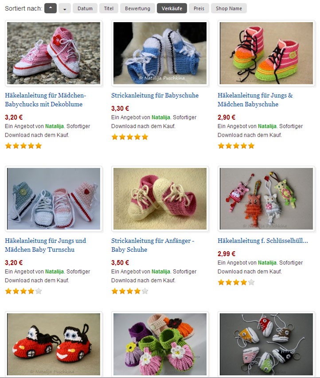Click star rating under Mädchen-Babychucks listing

tap(23, 146)
